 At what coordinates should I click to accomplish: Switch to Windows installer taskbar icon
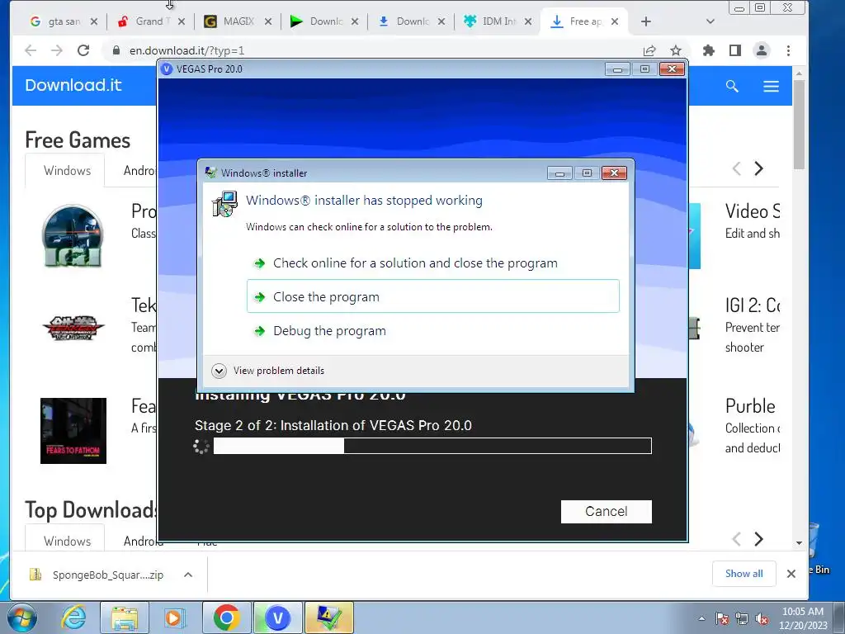point(329,617)
